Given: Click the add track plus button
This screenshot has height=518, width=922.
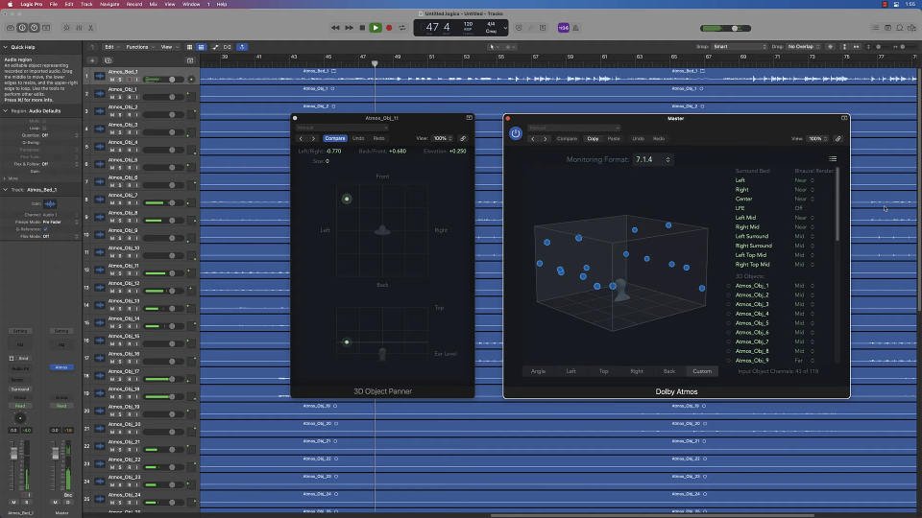Looking at the screenshot, I should pyautogui.click(x=92, y=59).
